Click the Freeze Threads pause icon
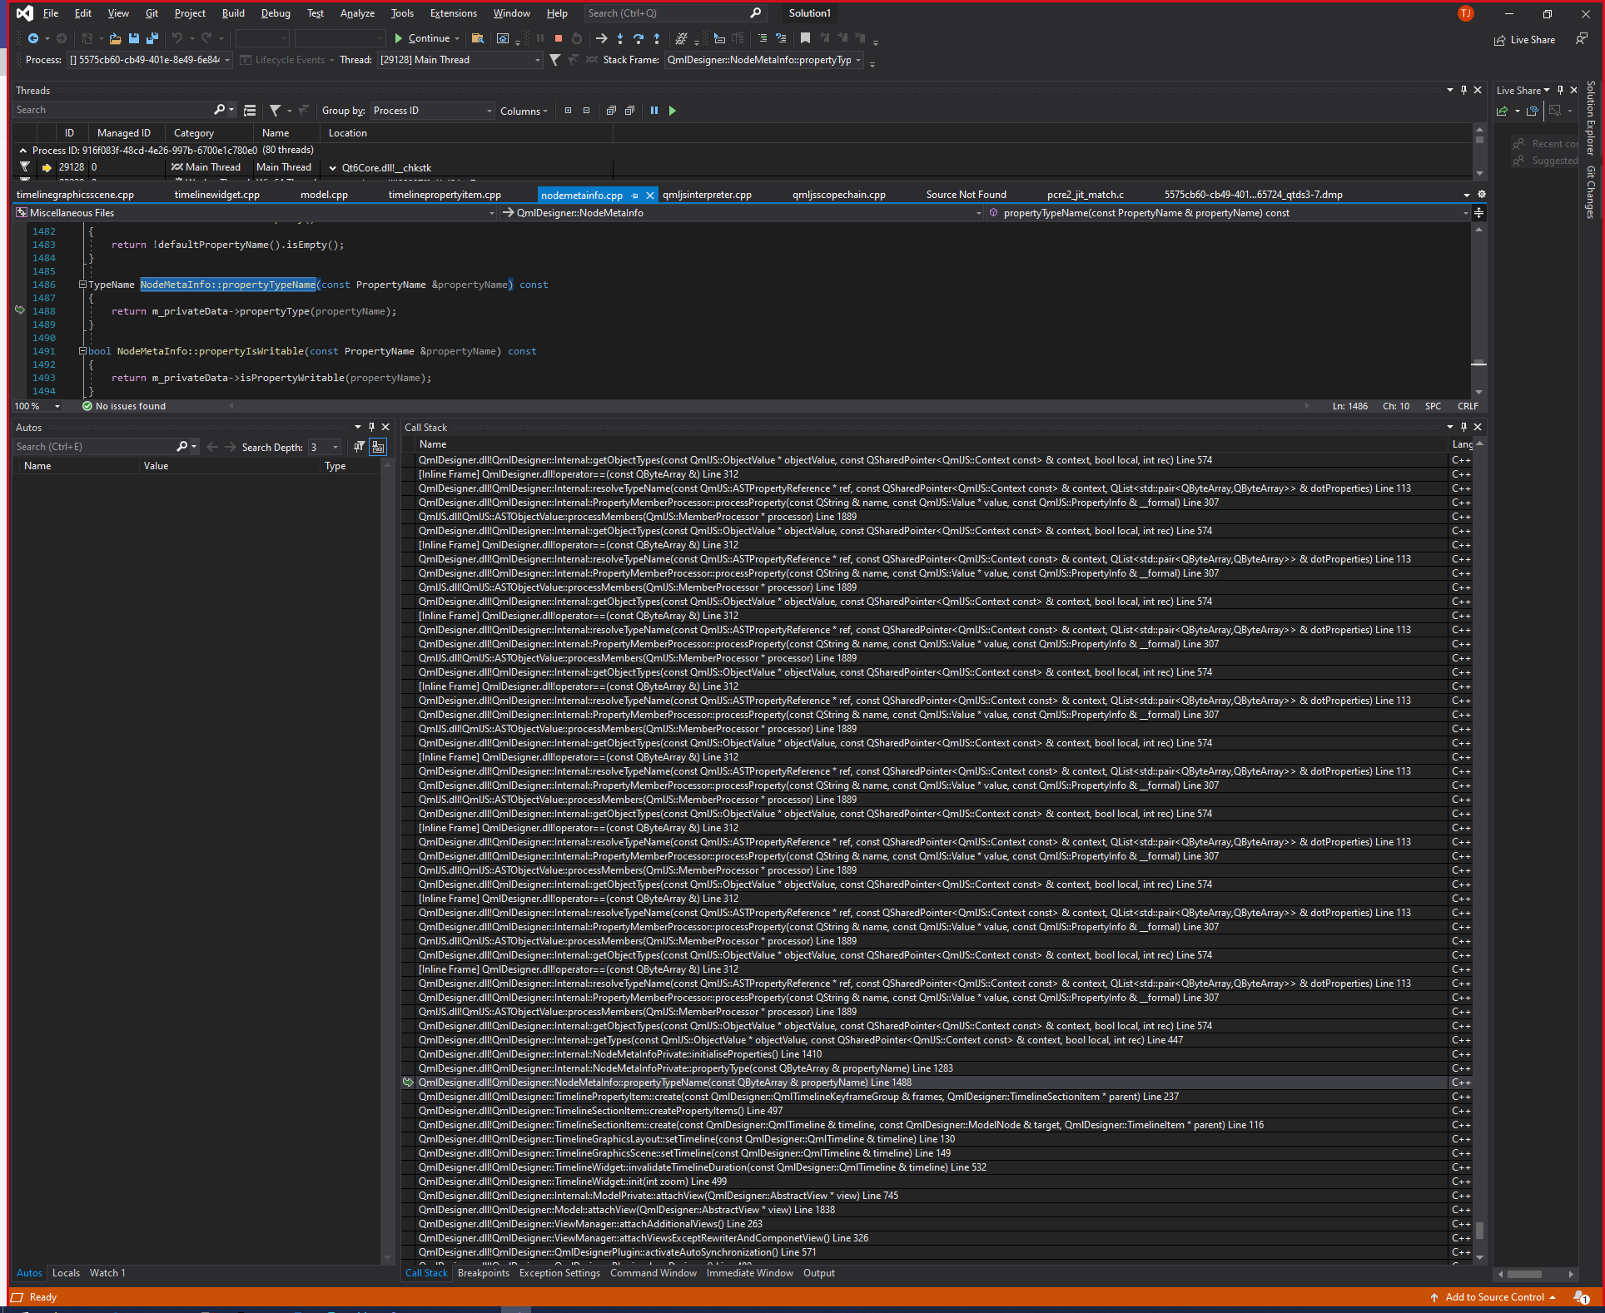 (x=654, y=111)
